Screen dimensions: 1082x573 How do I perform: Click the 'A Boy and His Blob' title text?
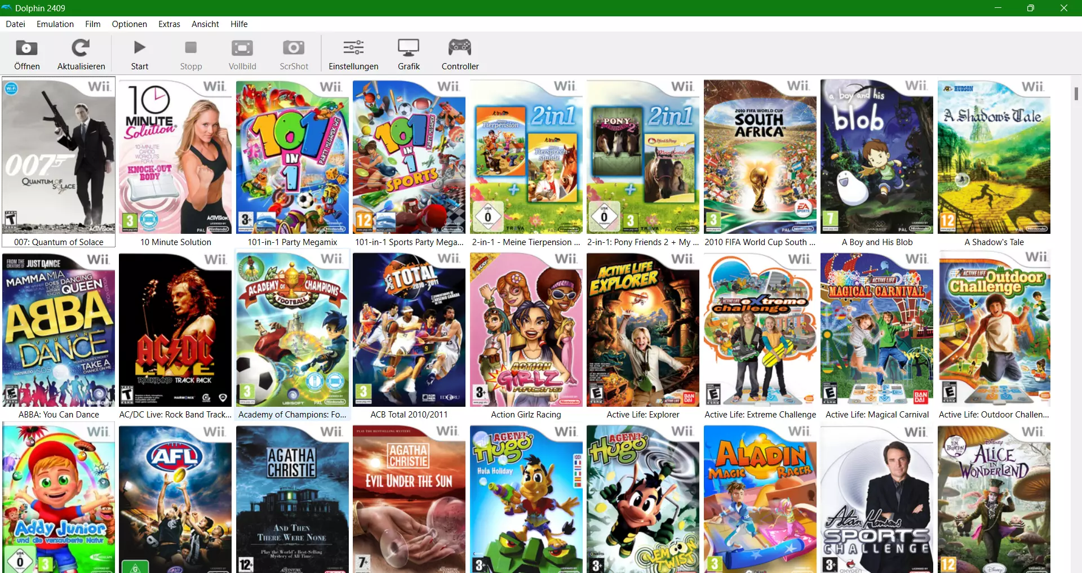coord(877,242)
